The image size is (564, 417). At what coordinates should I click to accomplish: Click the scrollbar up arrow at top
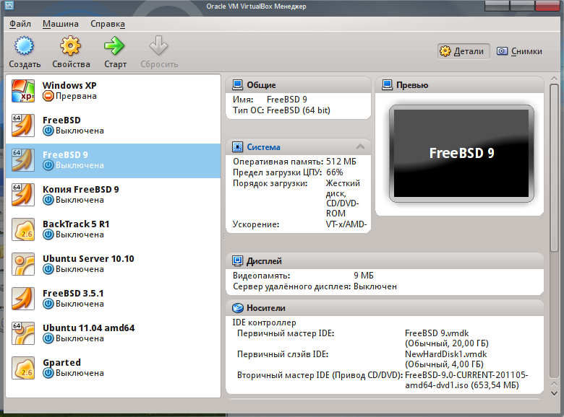pyautogui.click(x=555, y=78)
